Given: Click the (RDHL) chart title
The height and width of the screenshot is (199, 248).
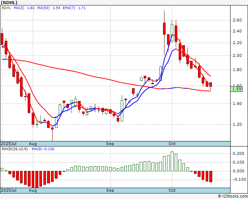Looking at the screenshot, I should point(9,3).
